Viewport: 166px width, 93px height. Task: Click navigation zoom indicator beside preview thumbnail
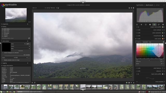[x=29, y=22]
